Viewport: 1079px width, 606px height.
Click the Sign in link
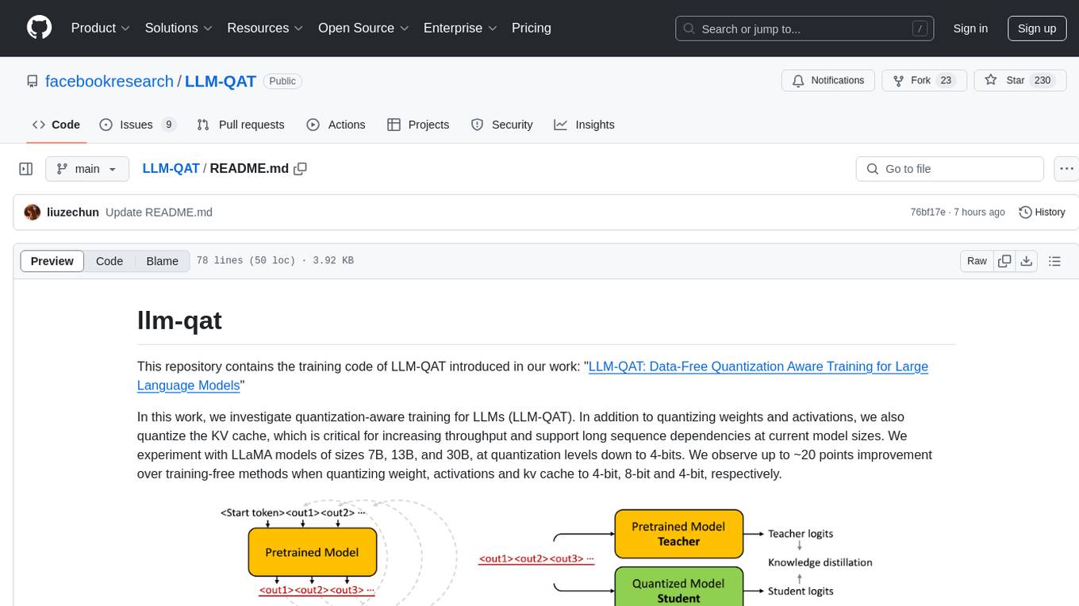[970, 29]
